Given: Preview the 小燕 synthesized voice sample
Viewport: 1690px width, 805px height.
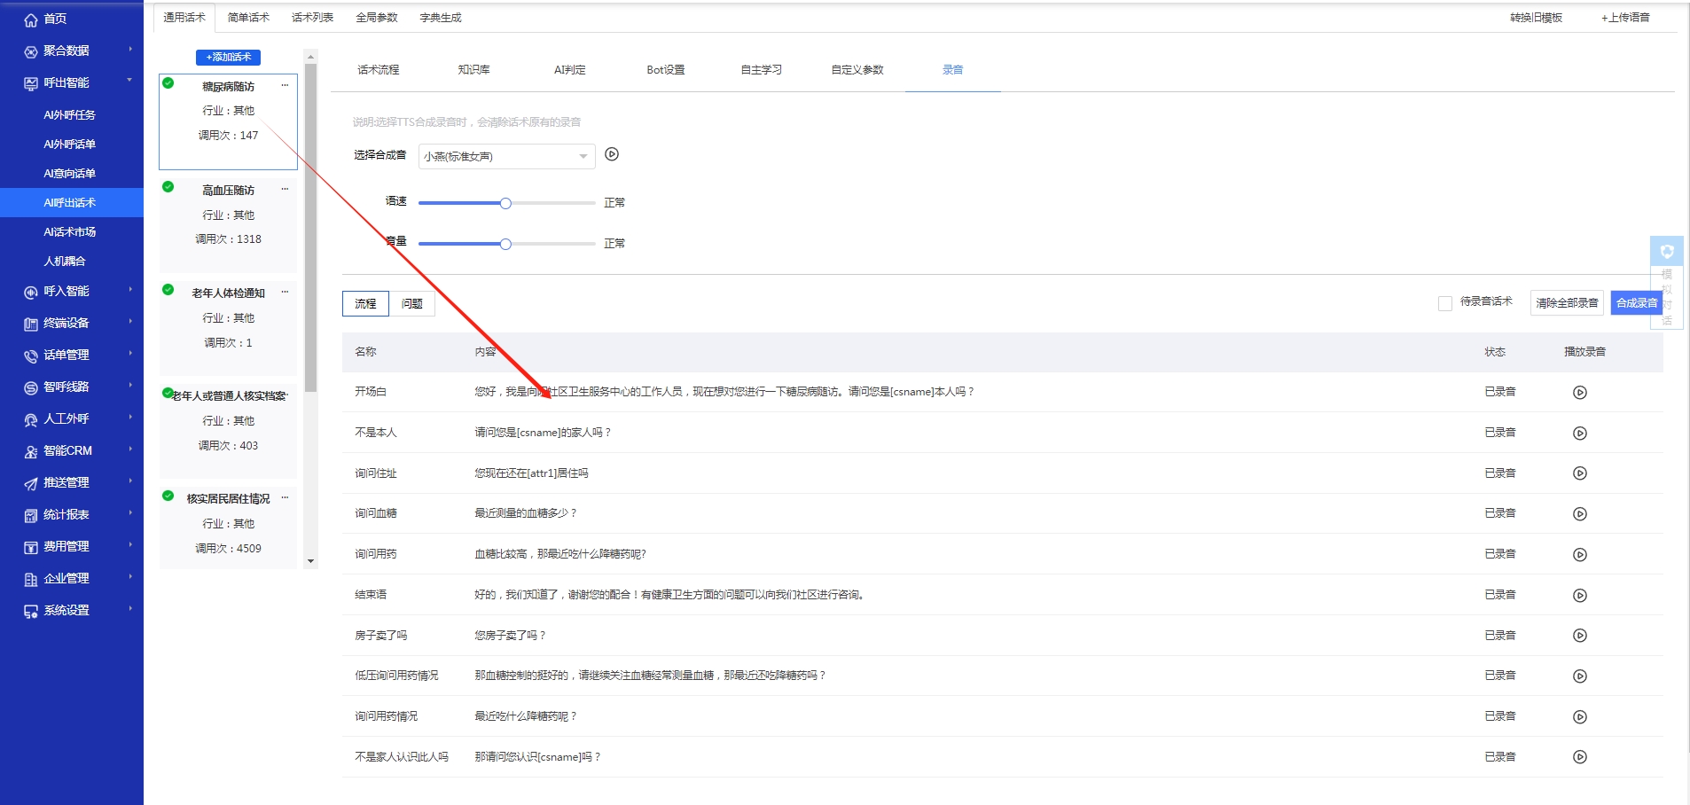Looking at the screenshot, I should click(x=612, y=154).
